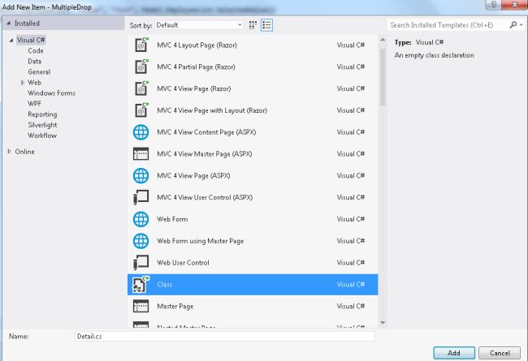The height and width of the screenshot is (361, 528).
Task: Select MVC 4 View Page (ASPX) text
Action: (193, 175)
